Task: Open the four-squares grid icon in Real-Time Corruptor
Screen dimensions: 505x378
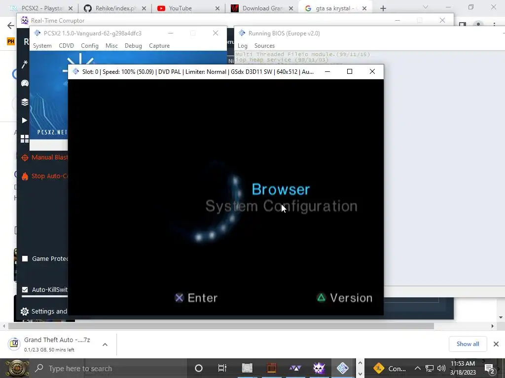Action: pos(25,139)
